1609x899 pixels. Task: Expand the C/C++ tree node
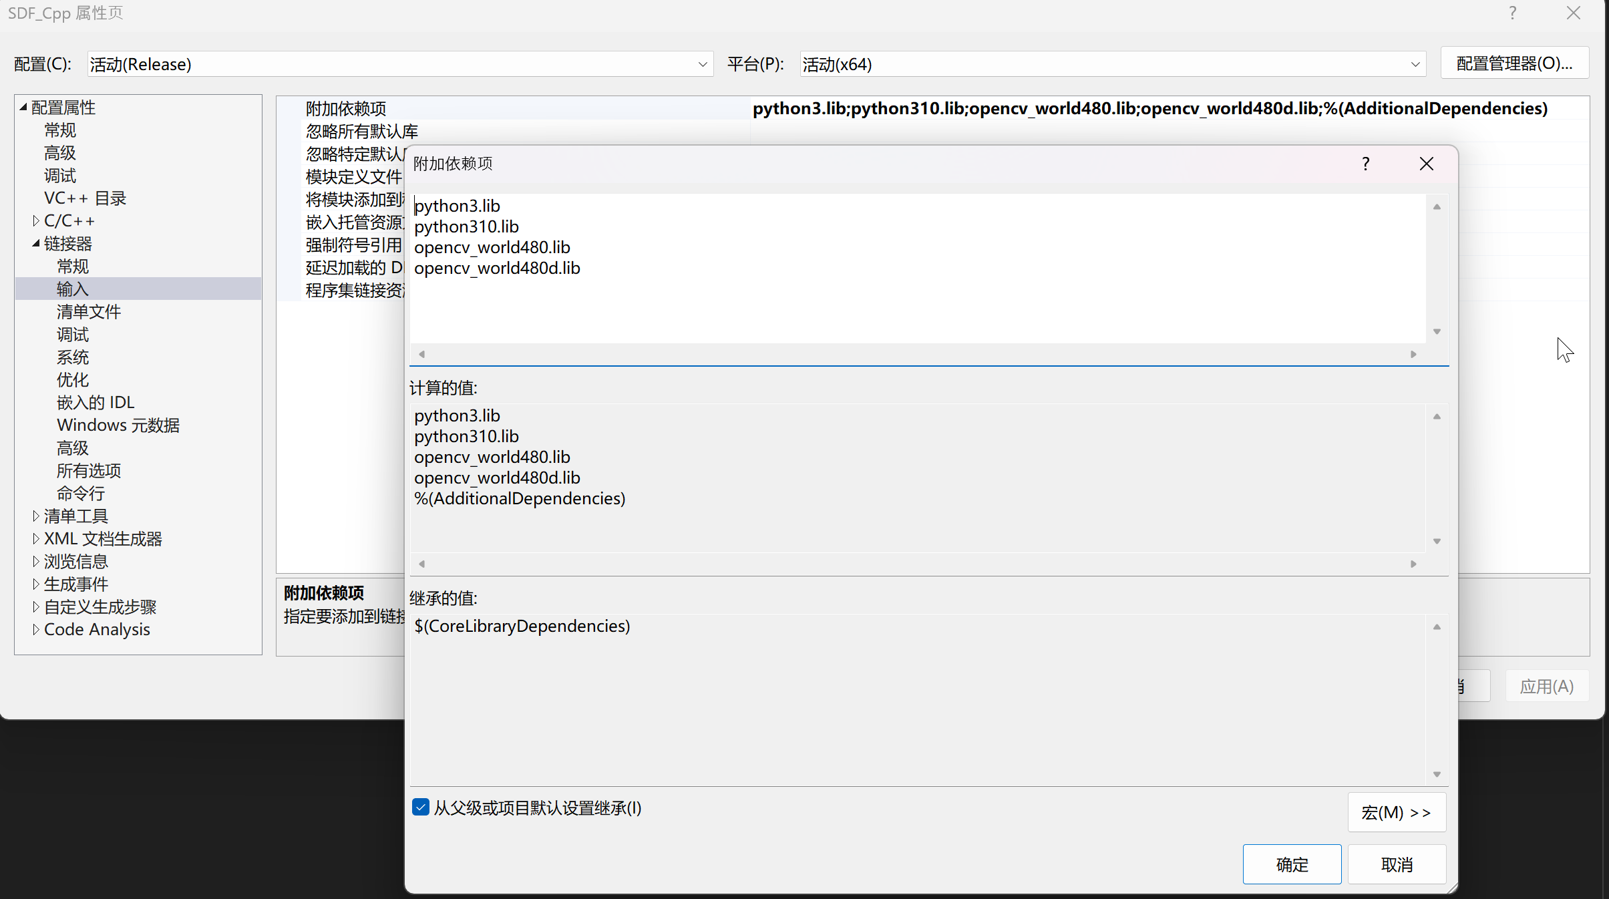tap(36, 221)
